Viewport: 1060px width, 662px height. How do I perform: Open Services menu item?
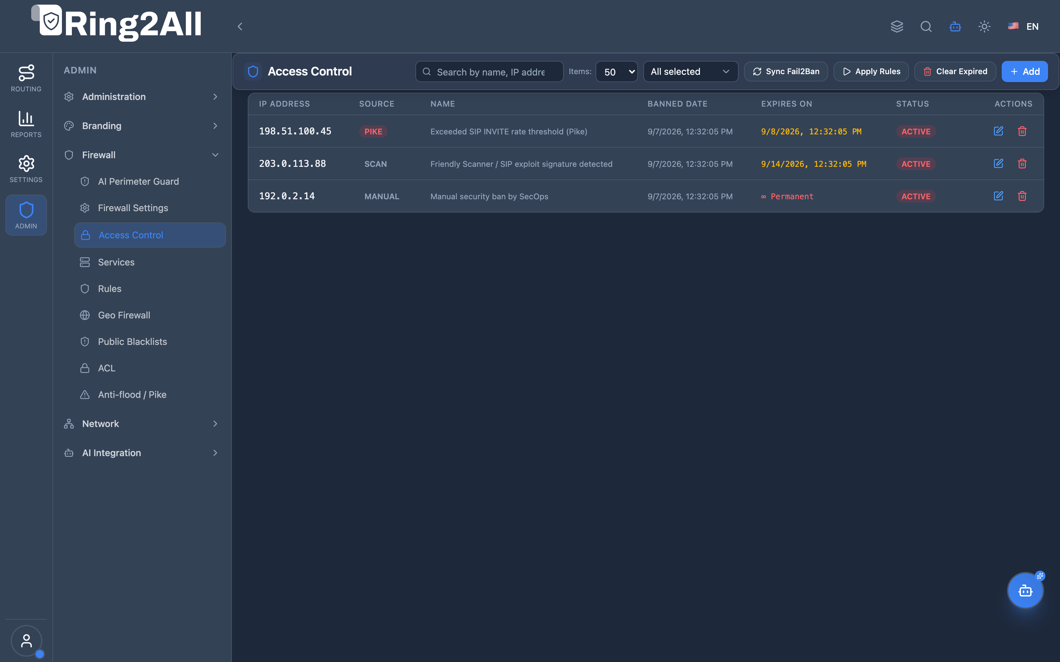pos(150,262)
